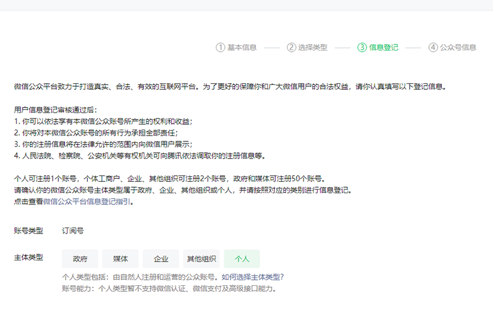
Task: Pick 企业 as the subject type
Action: click(161, 259)
